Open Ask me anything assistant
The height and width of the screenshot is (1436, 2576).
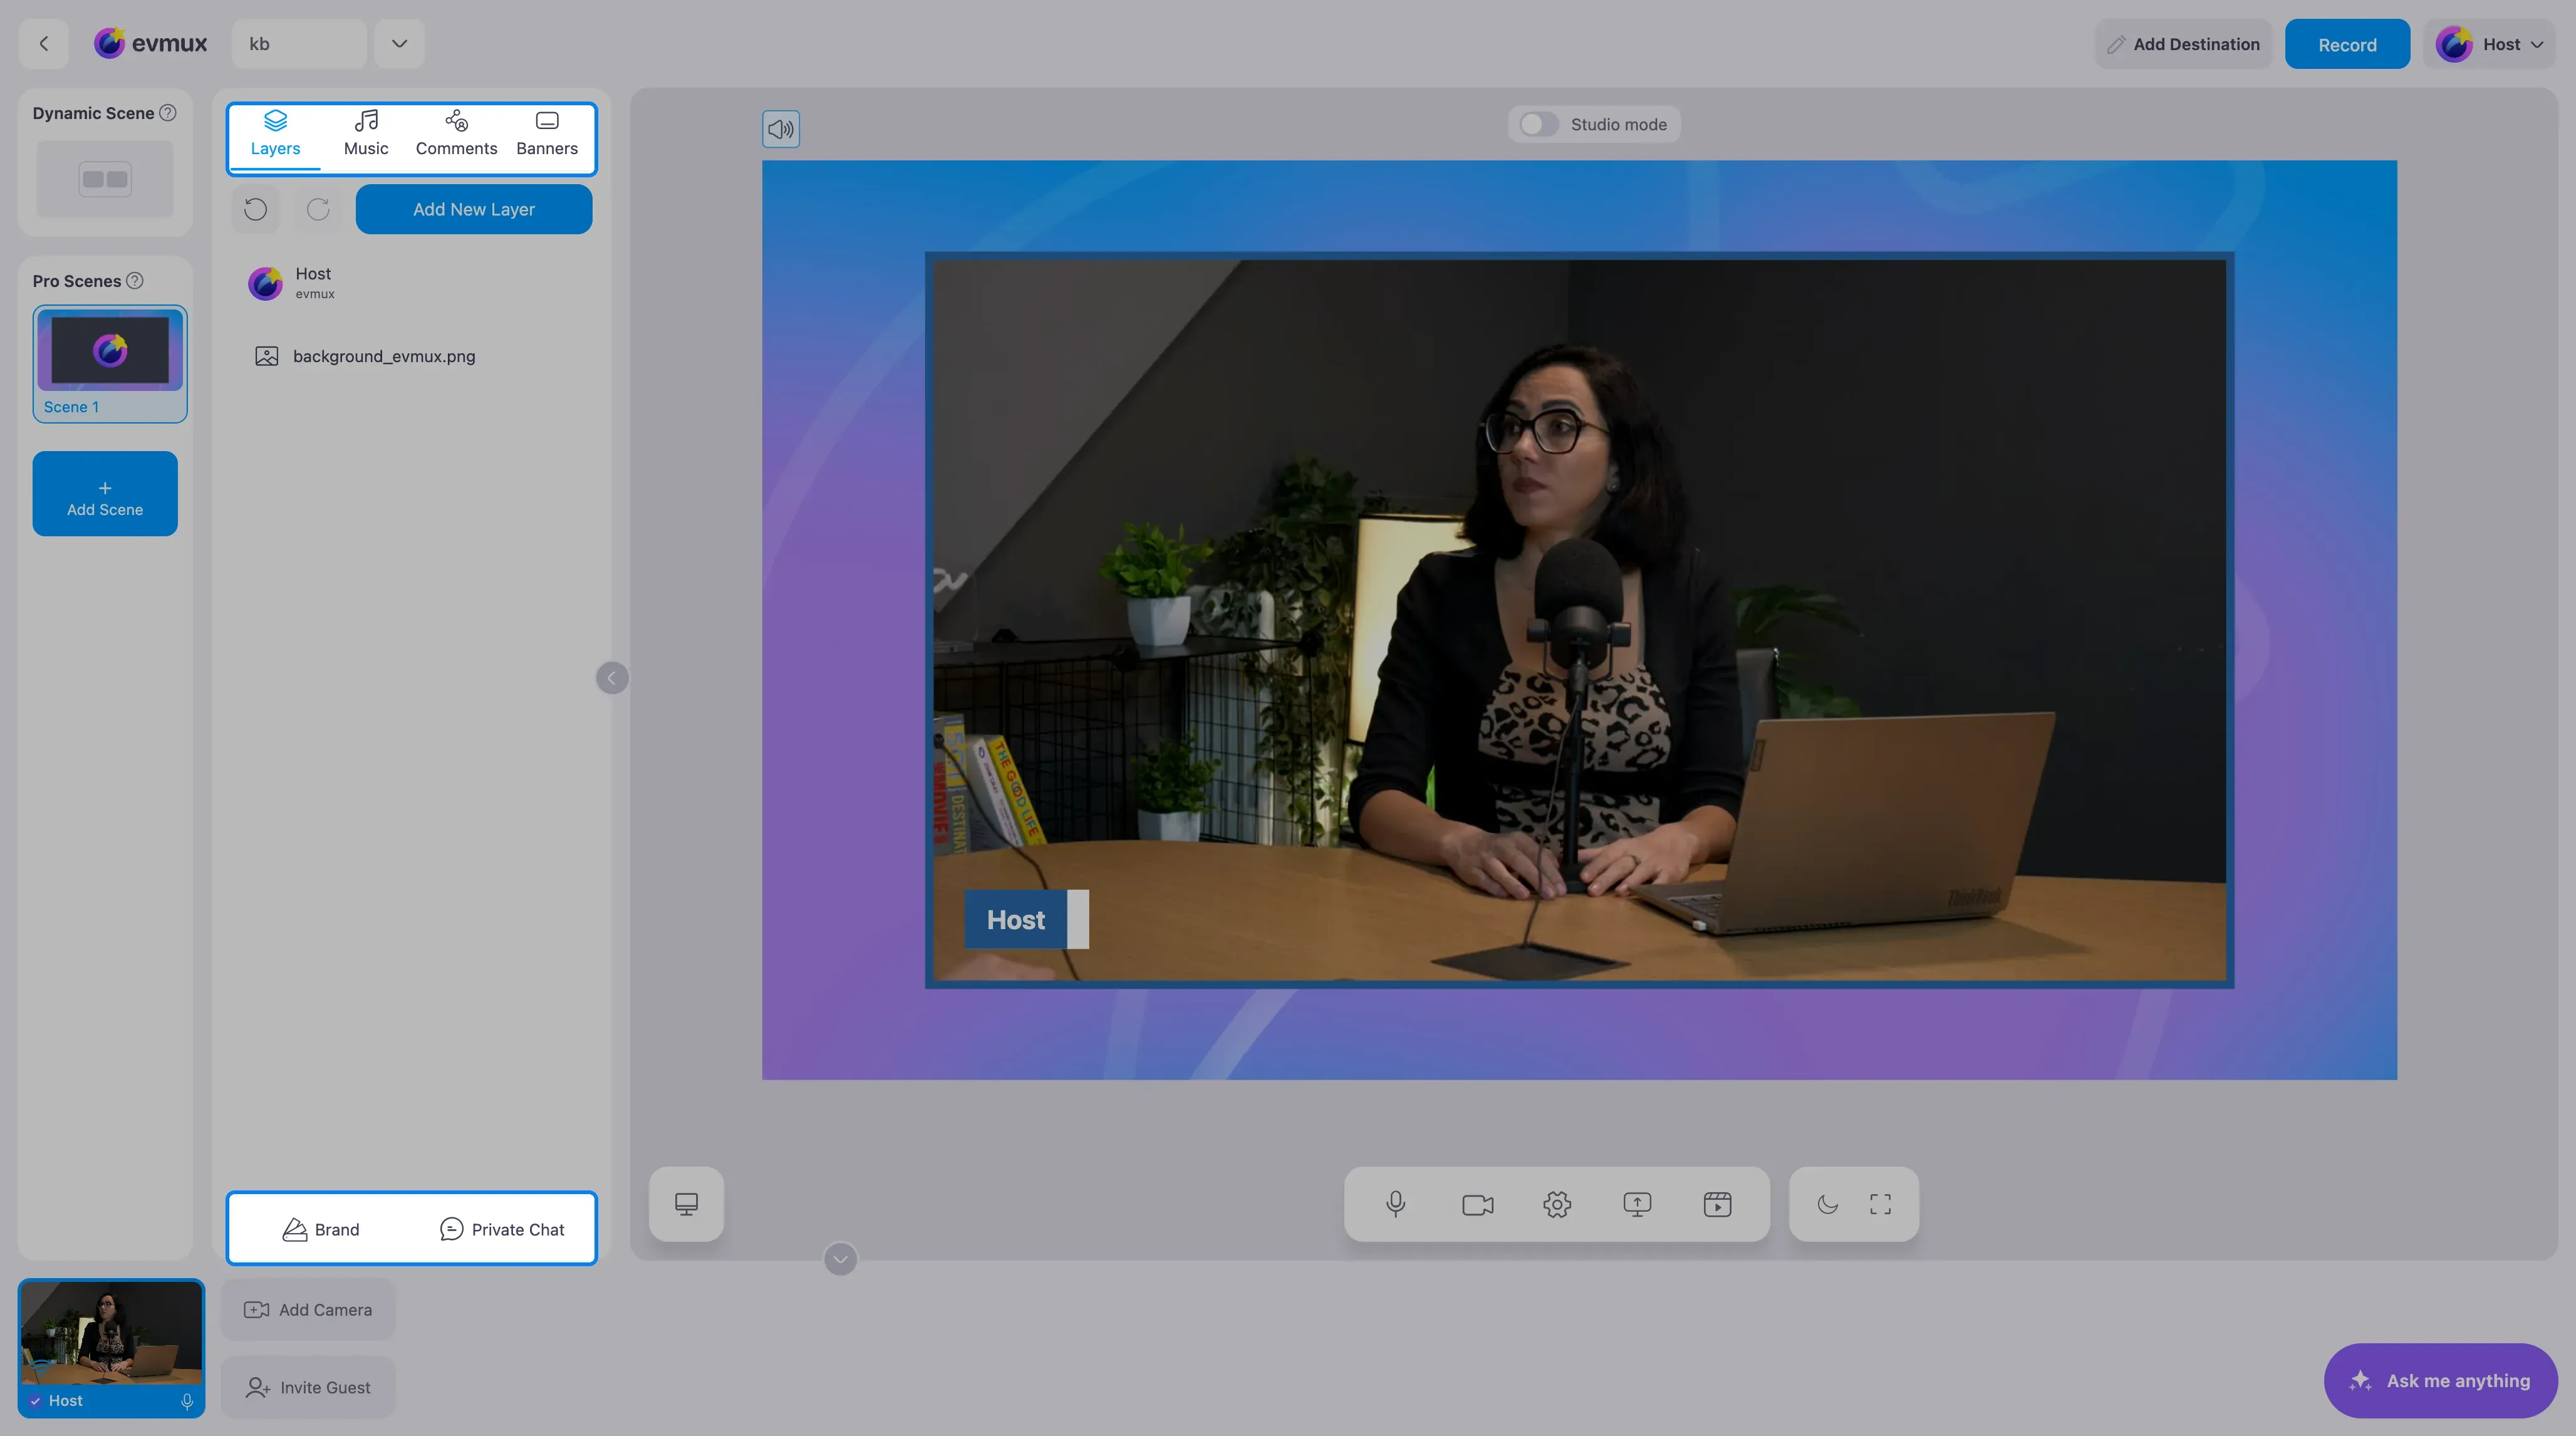pos(2440,1380)
